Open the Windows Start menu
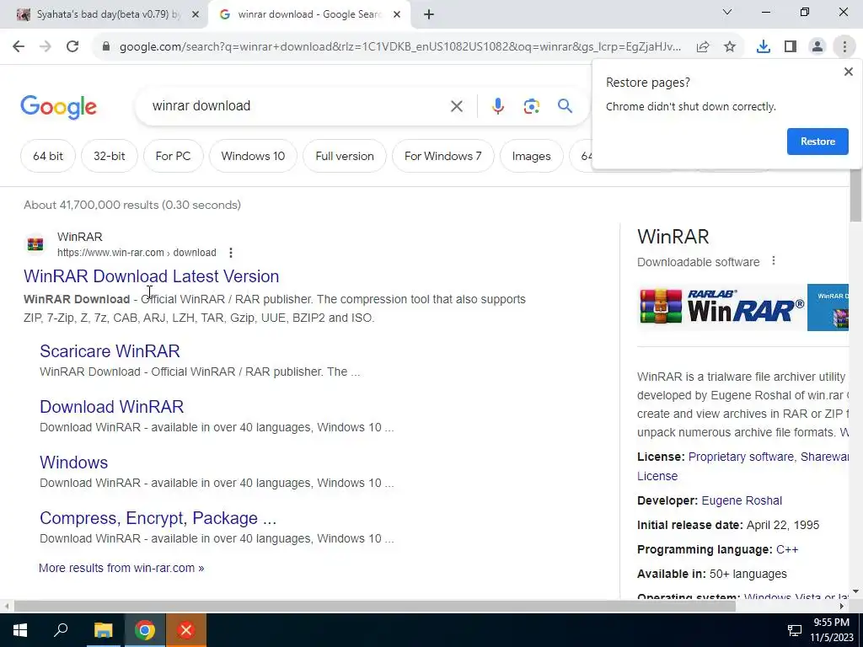863x647 pixels. [x=20, y=630]
